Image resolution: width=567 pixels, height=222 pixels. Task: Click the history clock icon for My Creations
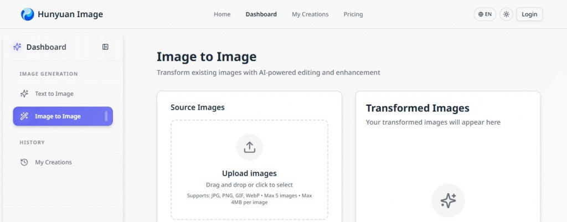[24, 162]
